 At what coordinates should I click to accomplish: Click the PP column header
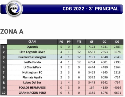pos(69,42)
